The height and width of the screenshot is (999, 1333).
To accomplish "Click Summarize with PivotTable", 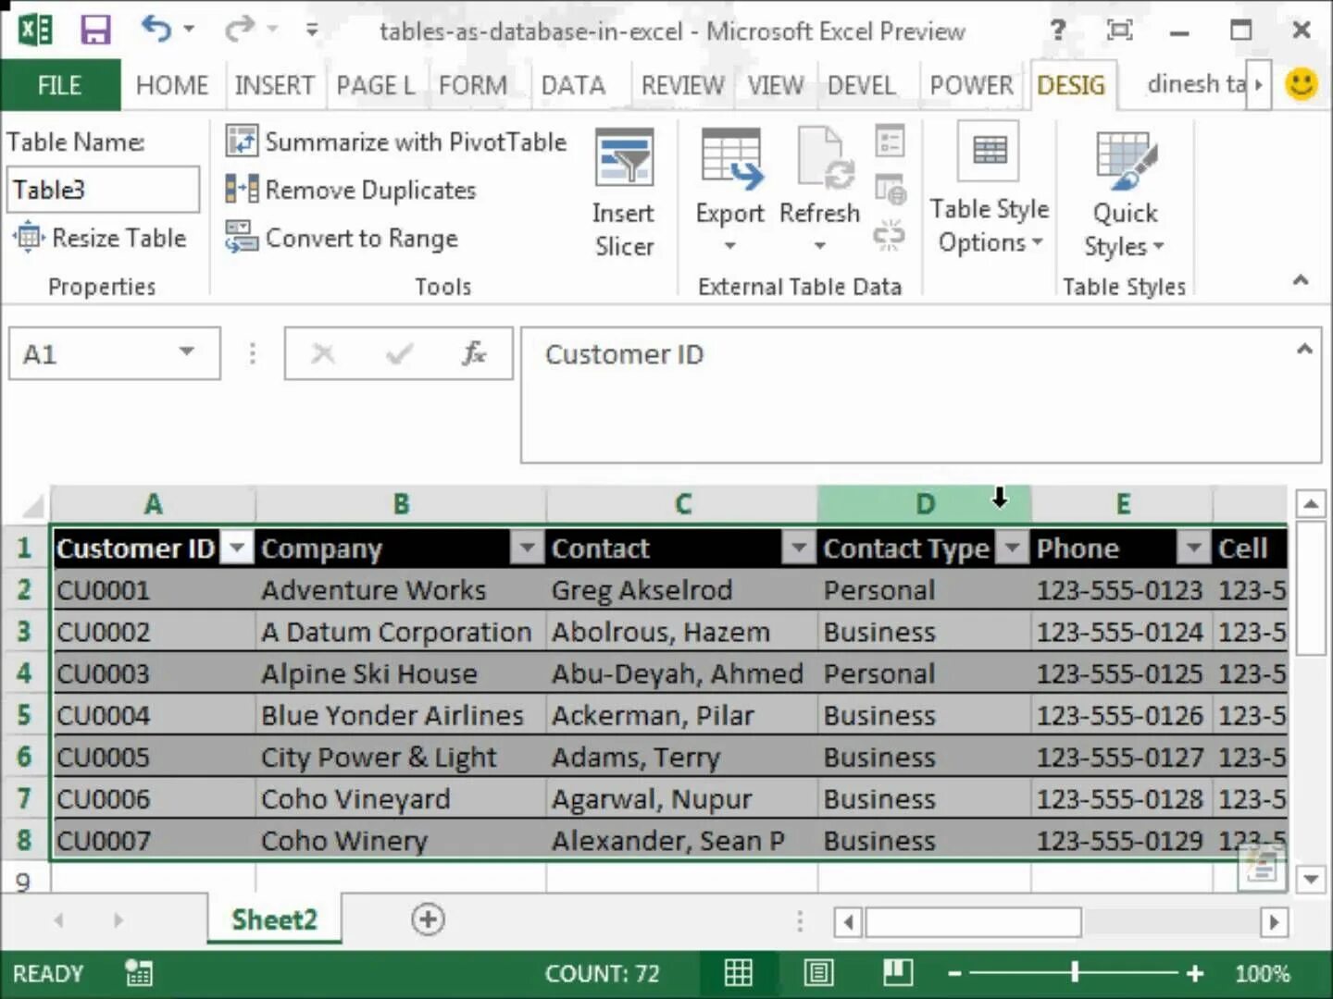I will (396, 142).
